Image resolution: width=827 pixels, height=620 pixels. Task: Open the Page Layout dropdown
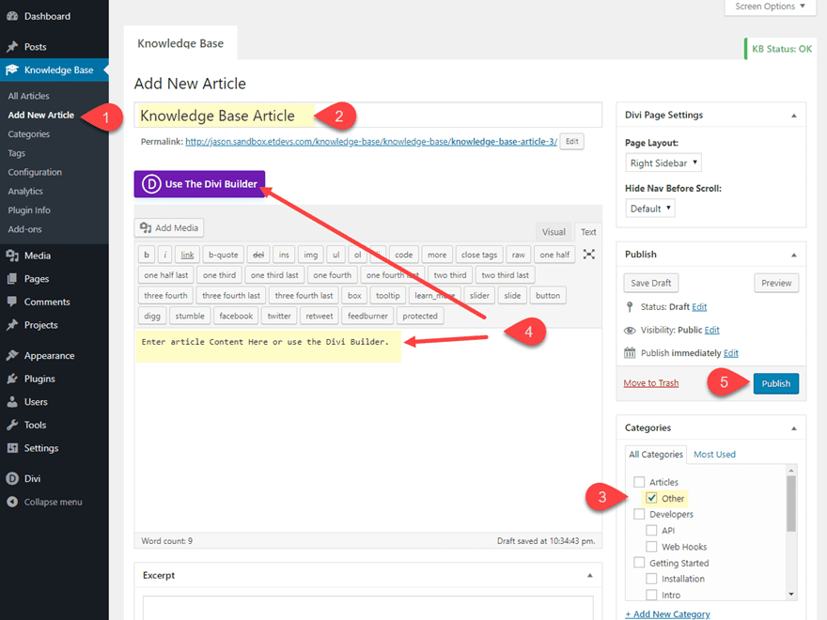click(x=663, y=162)
